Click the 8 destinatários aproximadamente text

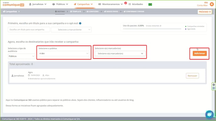[42, 79]
